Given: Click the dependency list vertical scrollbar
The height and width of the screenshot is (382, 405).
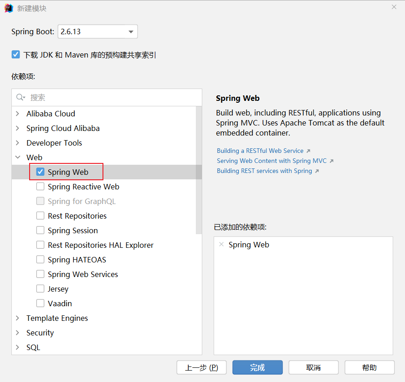Looking at the screenshot, I should point(199,170).
